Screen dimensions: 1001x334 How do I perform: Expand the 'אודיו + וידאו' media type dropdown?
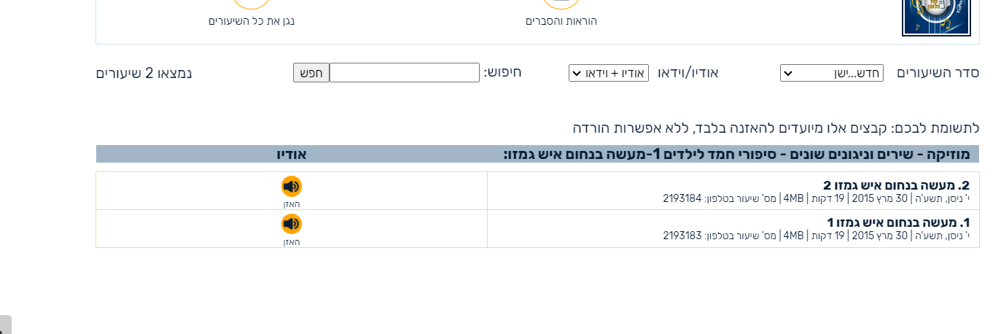[x=608, y=73]
